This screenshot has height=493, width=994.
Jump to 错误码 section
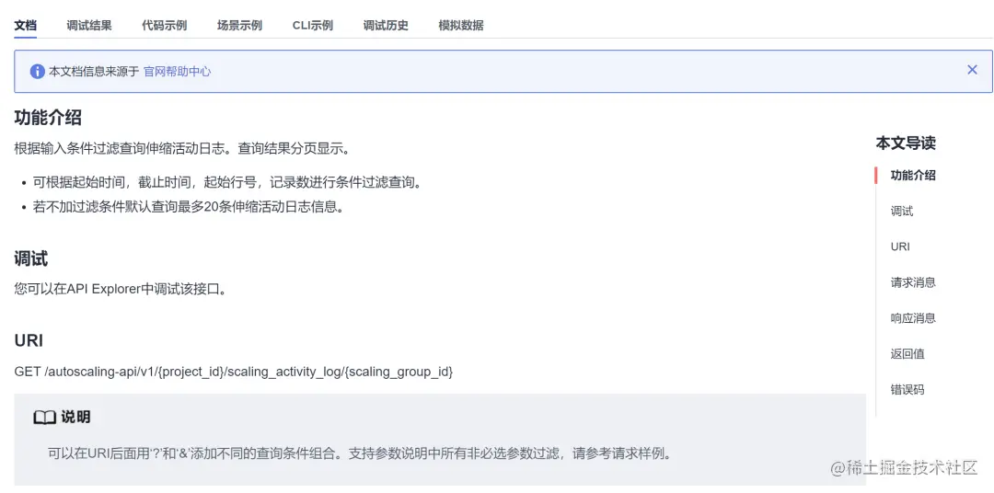(x=907, y=390)
